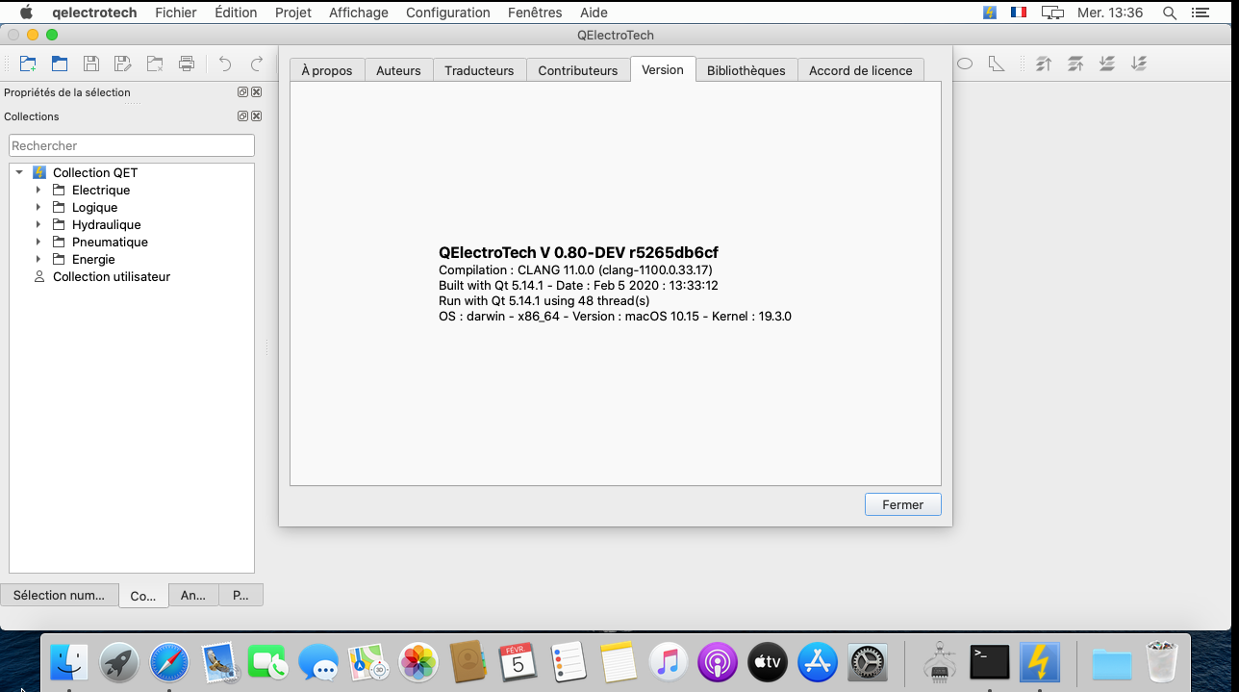Click the Version tab

663,69
